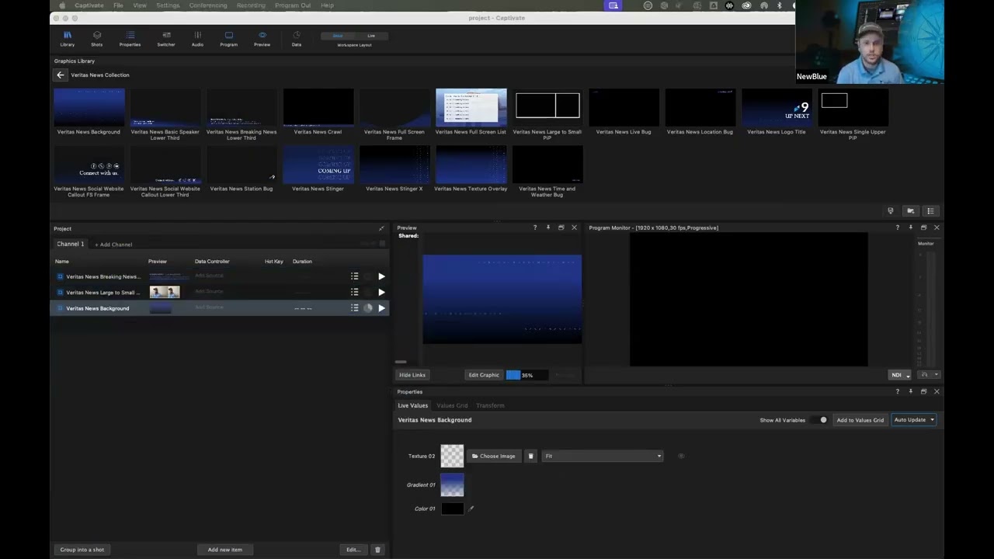Open the Library panel from the toolbar
Image resolution: width=994 pixels, height=559 pixels.
[68, 39]
